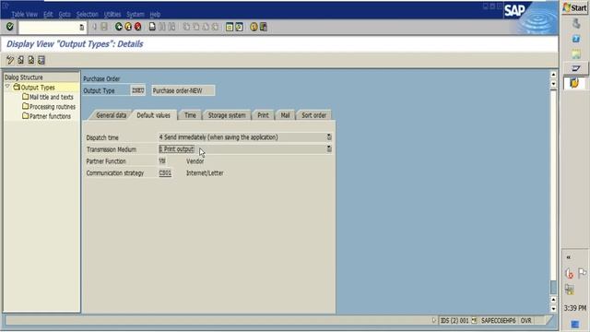Open the Dispatch time dropdown arrow

(329, 137)
